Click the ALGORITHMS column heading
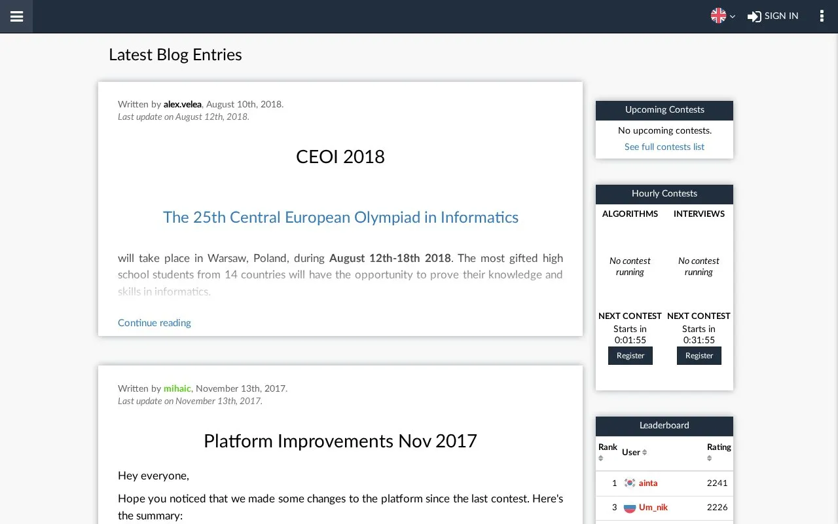Screen dimensions: 838x524 (x=630, y=214)
